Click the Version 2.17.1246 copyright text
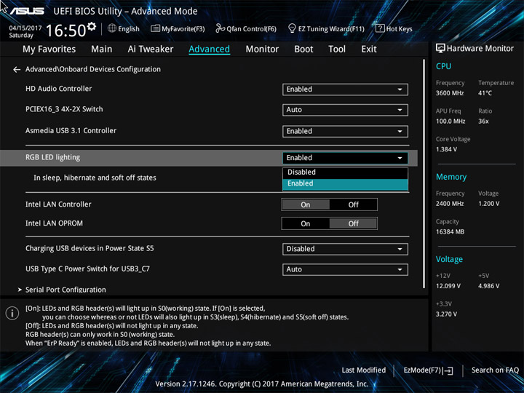524x393 pixels. coord(262,384)
